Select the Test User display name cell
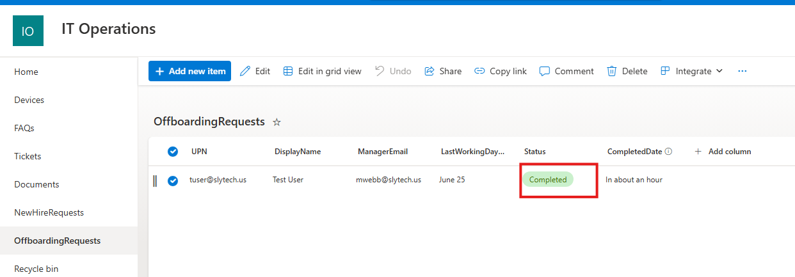The height and width of the screenshot is (277, 795). click(x=288, y=180)
